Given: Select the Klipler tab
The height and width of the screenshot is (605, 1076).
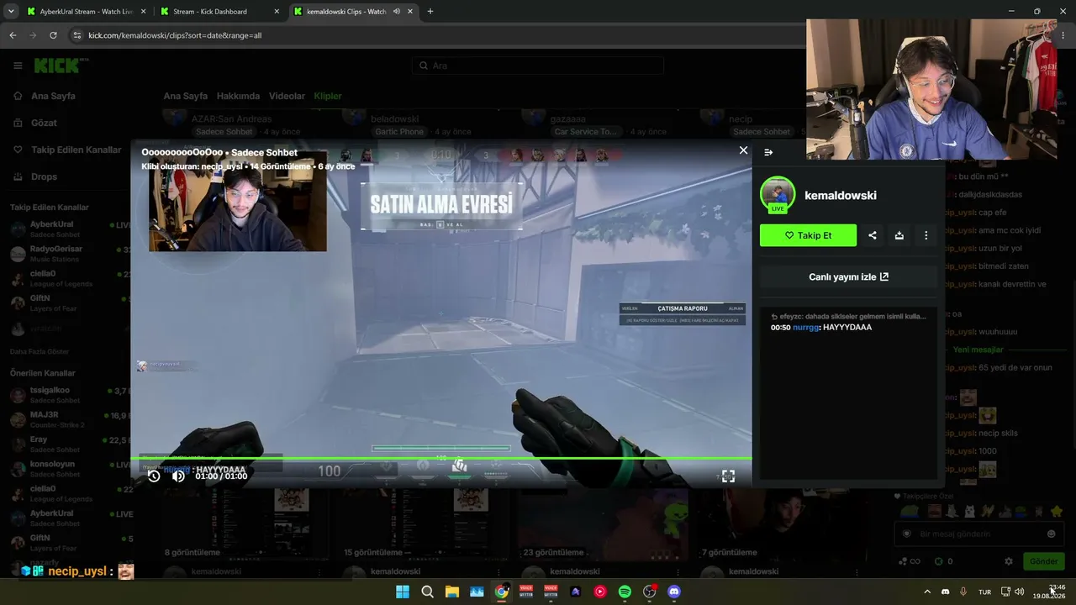Looking at the screenshot, I should (x=328, y=96).
